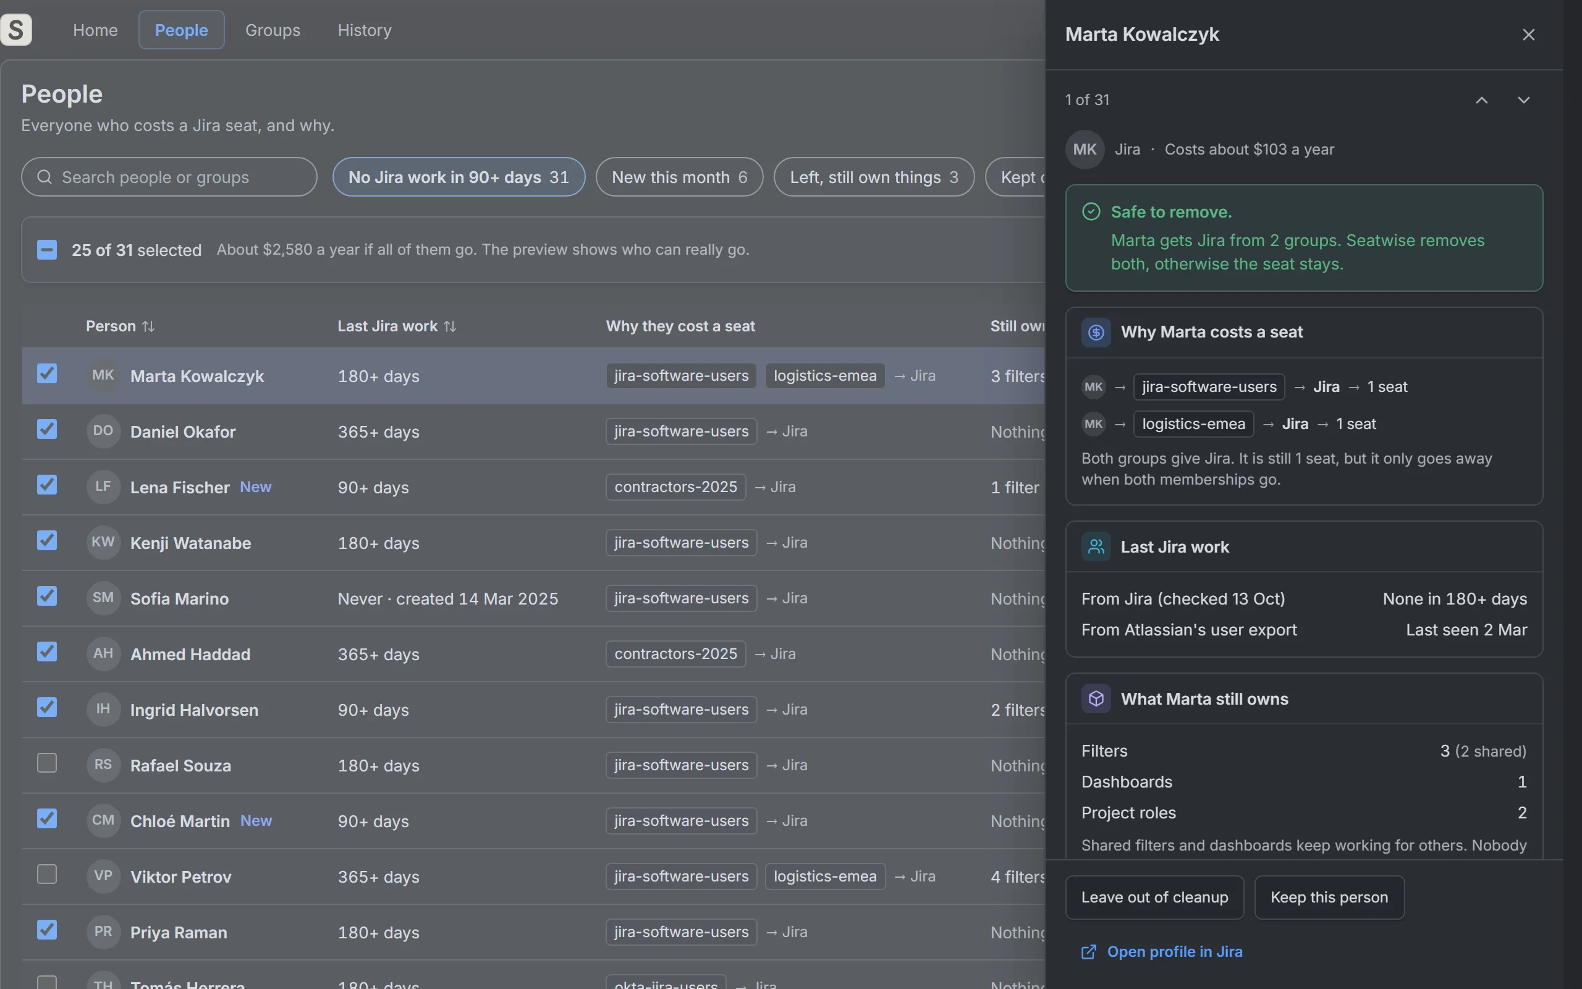Close the Marta Kowalczyk panel
Viewport: 1582px width, 989px height.
pos(1528,35)
